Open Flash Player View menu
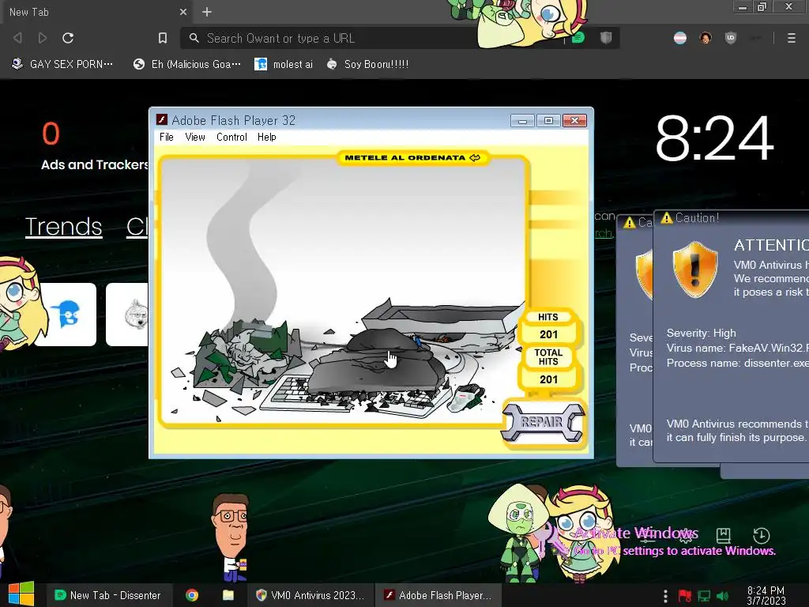This screenshot has width=809, height=607. pos(195,137)
